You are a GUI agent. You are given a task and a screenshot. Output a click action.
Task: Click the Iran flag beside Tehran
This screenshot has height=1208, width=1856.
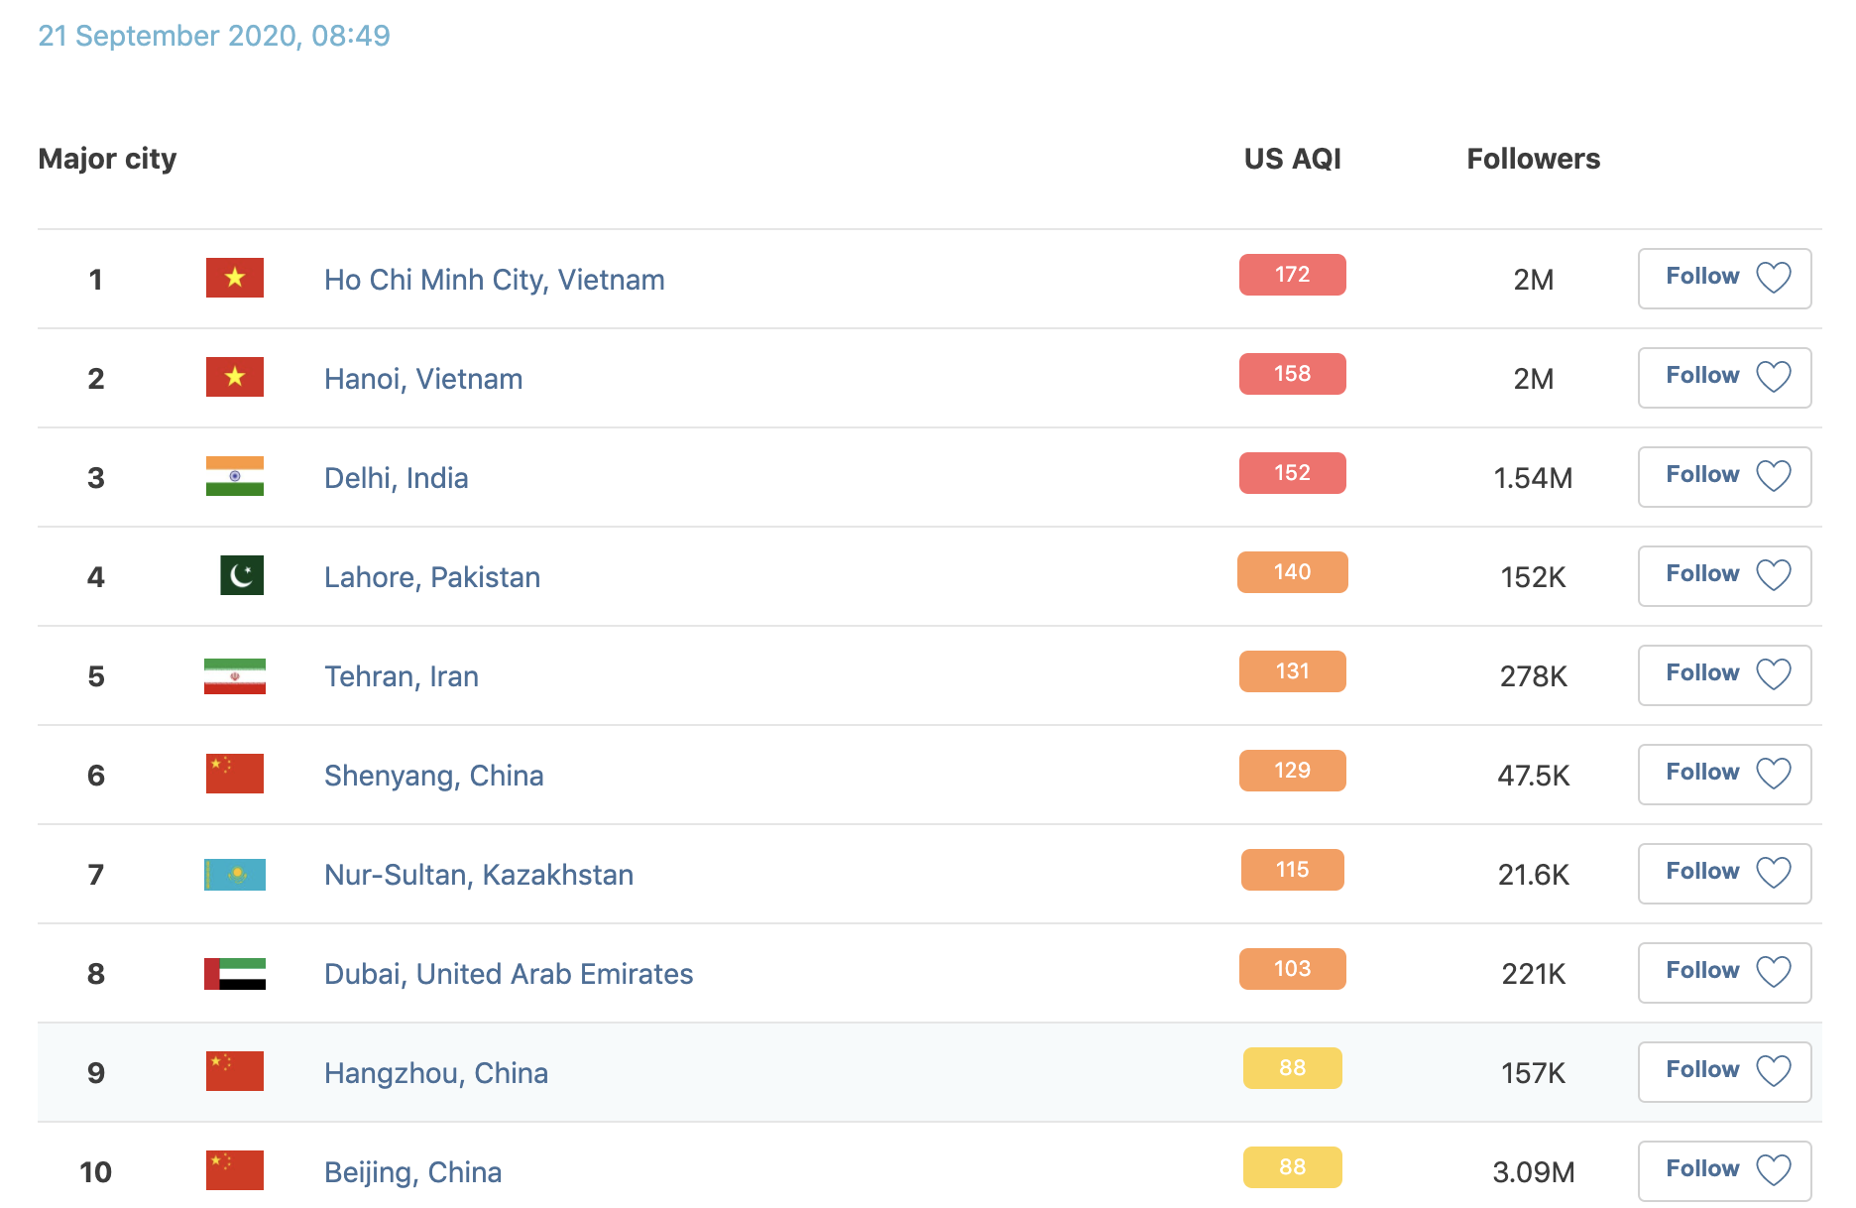pos(235,676)
